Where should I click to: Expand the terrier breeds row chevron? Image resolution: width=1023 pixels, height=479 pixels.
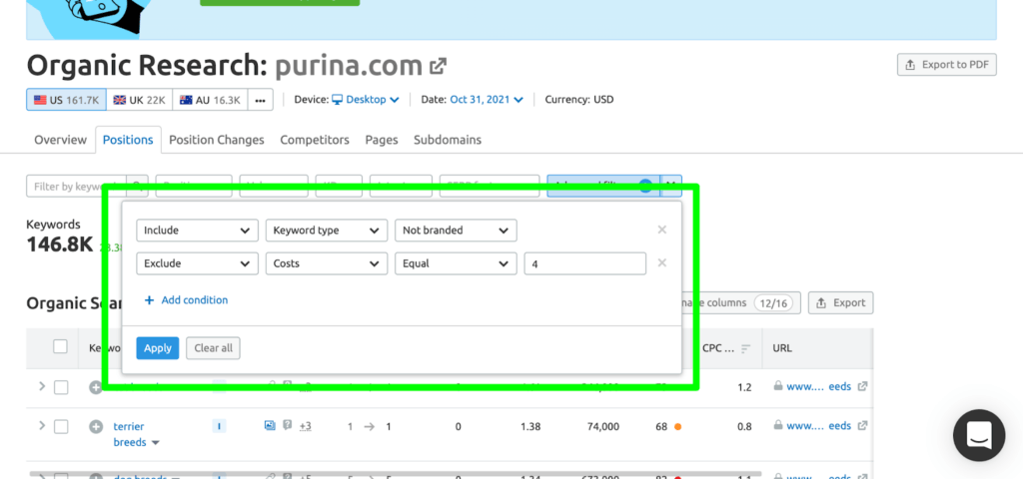(41, 426)
